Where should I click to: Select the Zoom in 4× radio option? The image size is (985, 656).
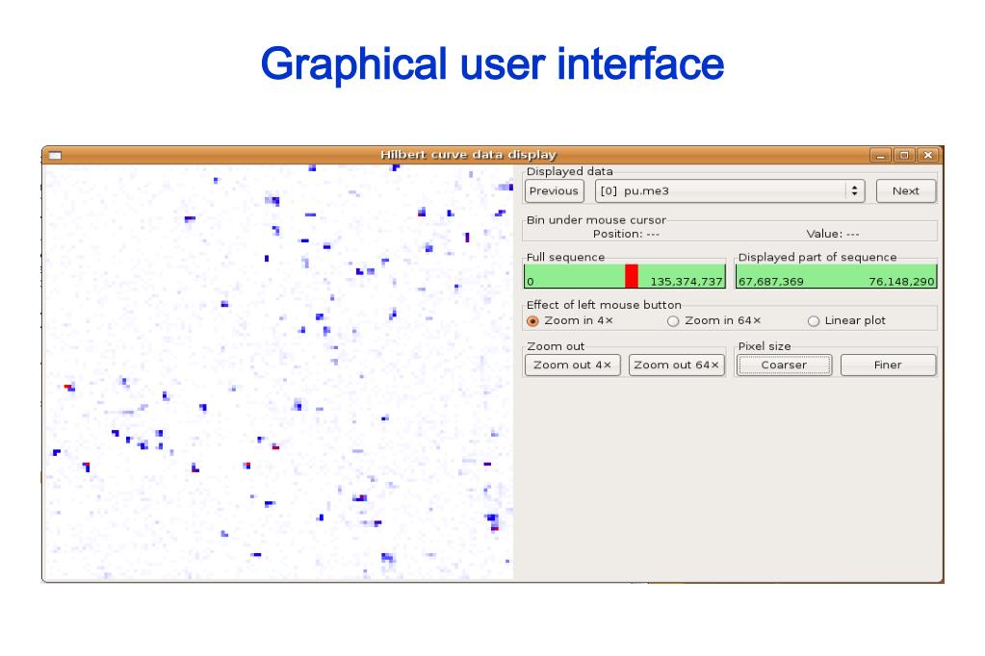[532, 320]
